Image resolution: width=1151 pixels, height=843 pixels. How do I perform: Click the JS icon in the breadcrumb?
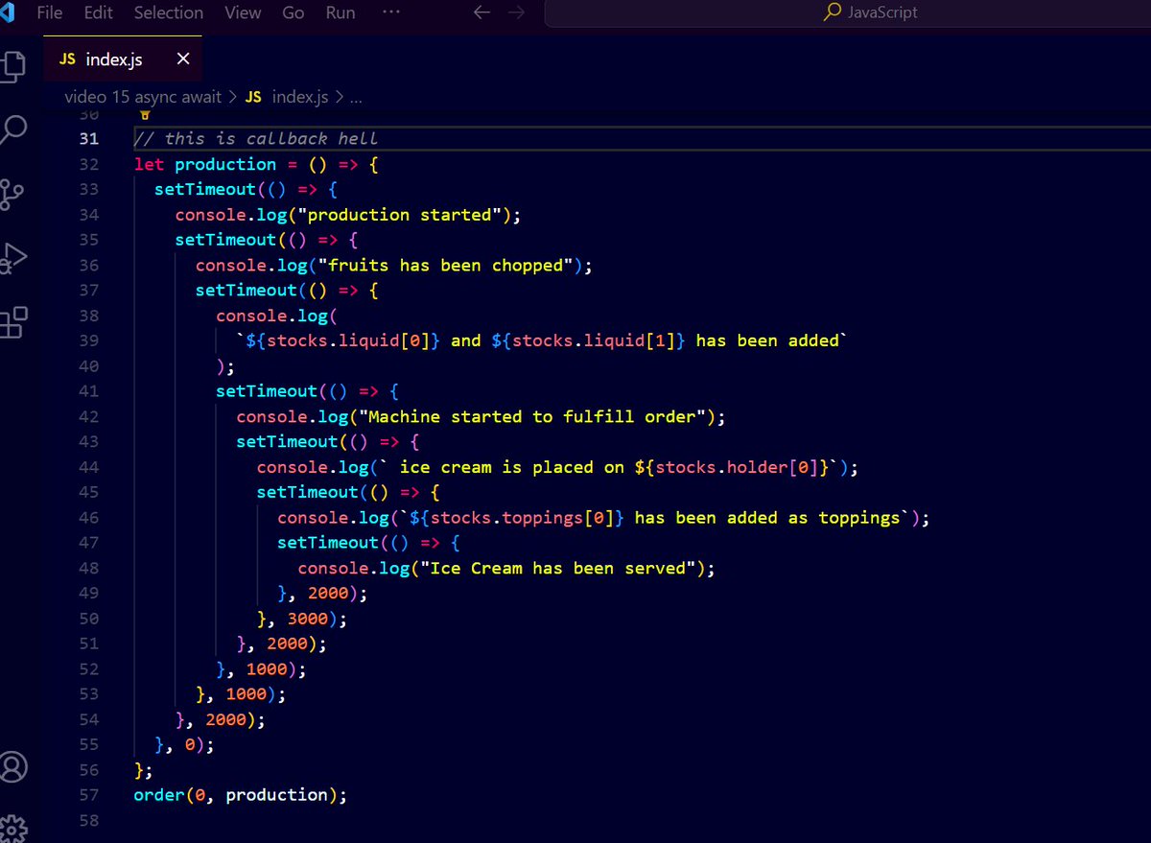253,97
